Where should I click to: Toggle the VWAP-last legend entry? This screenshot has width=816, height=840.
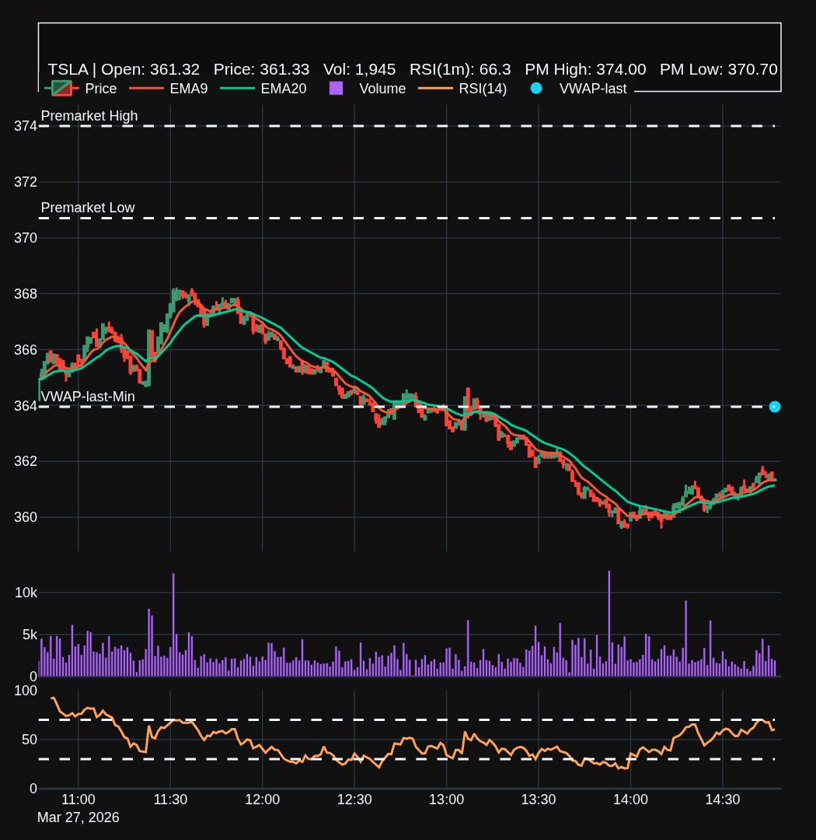click(577, 89)
